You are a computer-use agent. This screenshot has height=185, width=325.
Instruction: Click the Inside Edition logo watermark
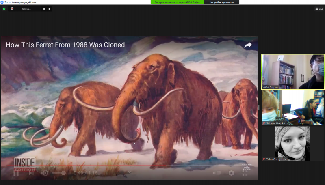point(25,164)
